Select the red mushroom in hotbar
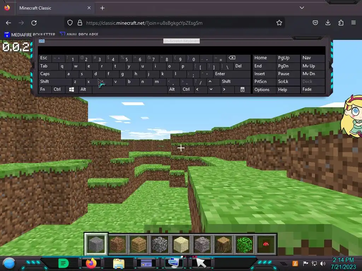Viewport: 362px width, 271px height. tap(266, 244)
